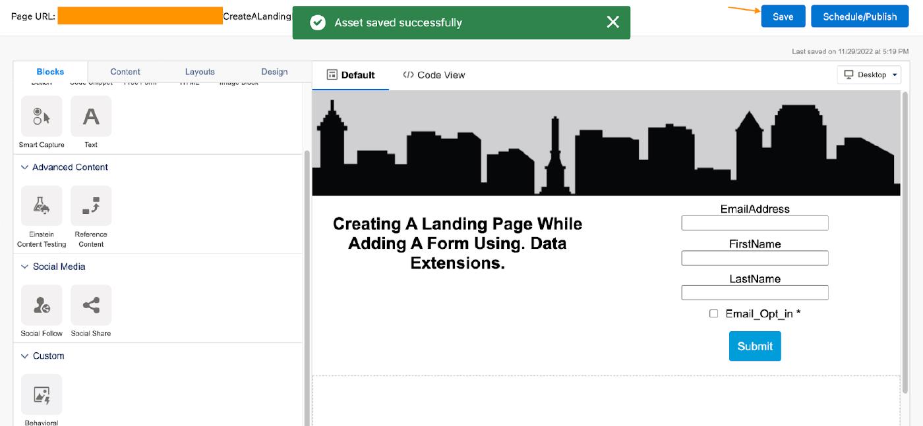Select the Smart Capture block icon
Viewport: 923px width, 426px height.
(42, 117)
